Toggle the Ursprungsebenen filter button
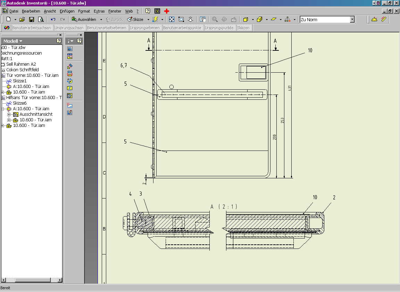Viewport: 400px width, 292px height. [145, 28]
